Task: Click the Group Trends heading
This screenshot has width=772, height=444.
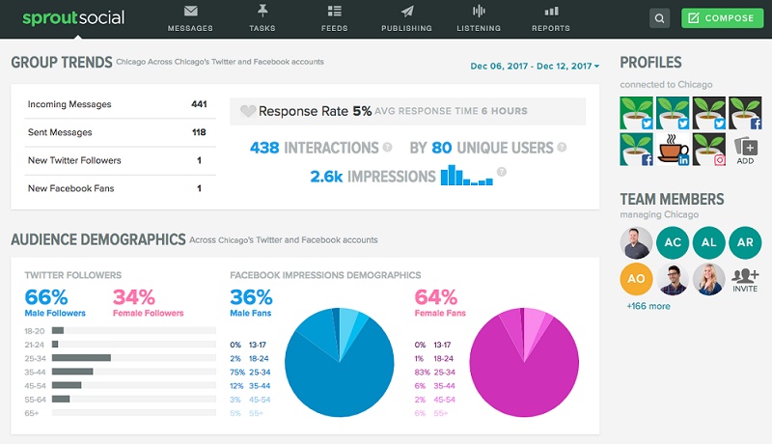Action: (62, 63)
